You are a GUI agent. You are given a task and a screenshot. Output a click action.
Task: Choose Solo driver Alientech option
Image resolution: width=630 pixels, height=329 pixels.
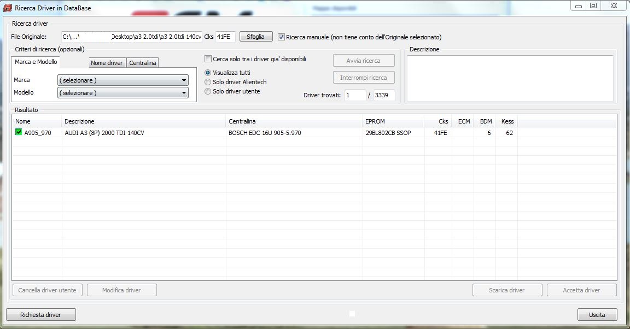(208, 82)
